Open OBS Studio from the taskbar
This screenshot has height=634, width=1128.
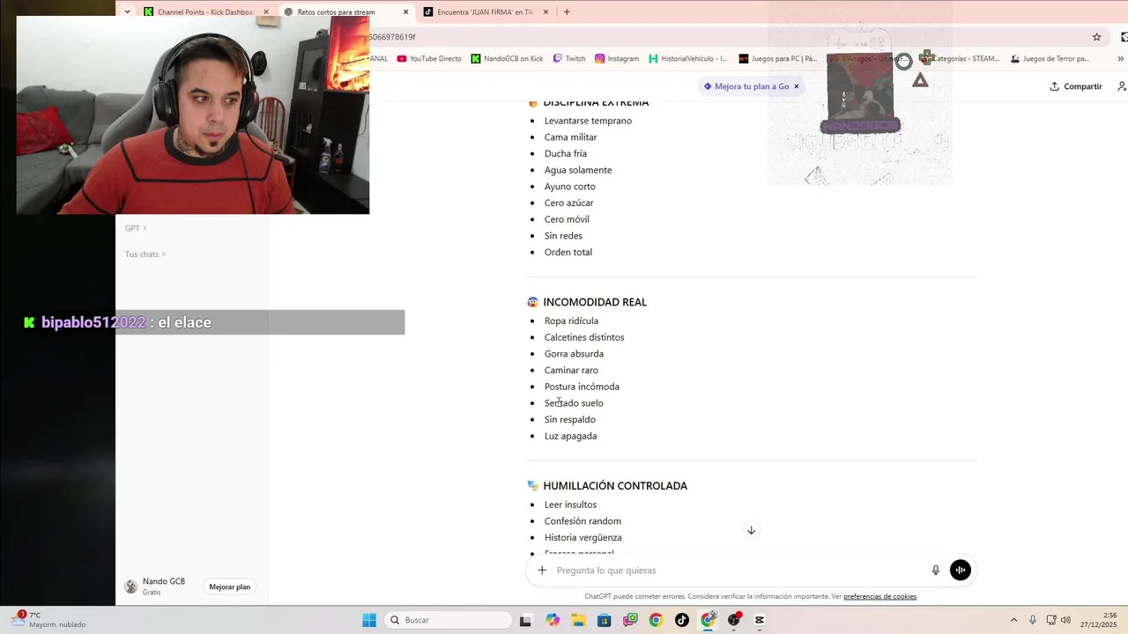coord(734,620)
